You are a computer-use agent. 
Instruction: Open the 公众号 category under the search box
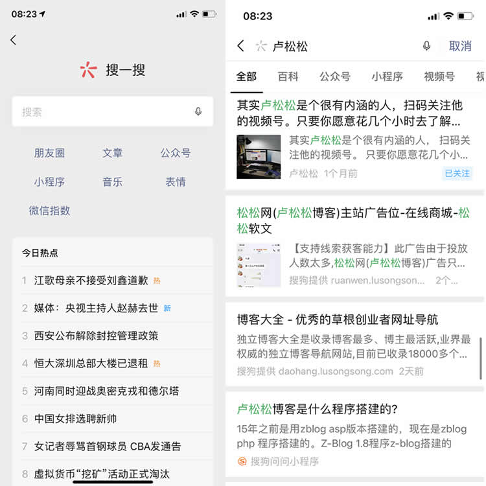tap(176, 153)
